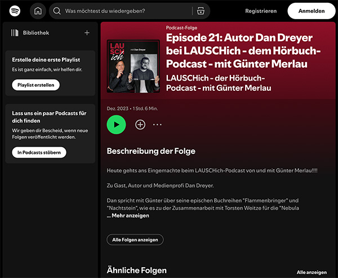Open the Browse icon in search bar
This screenshot has width=338, height=278.
201,11
